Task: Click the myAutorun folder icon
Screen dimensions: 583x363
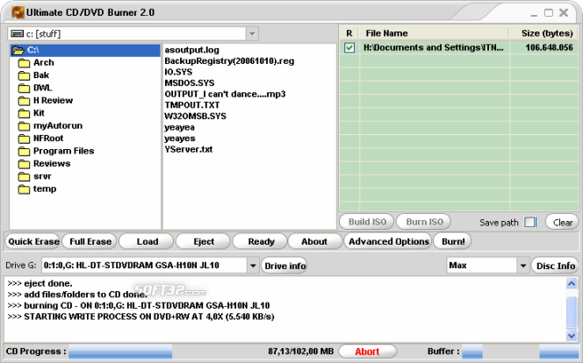Action: (25, 126)
